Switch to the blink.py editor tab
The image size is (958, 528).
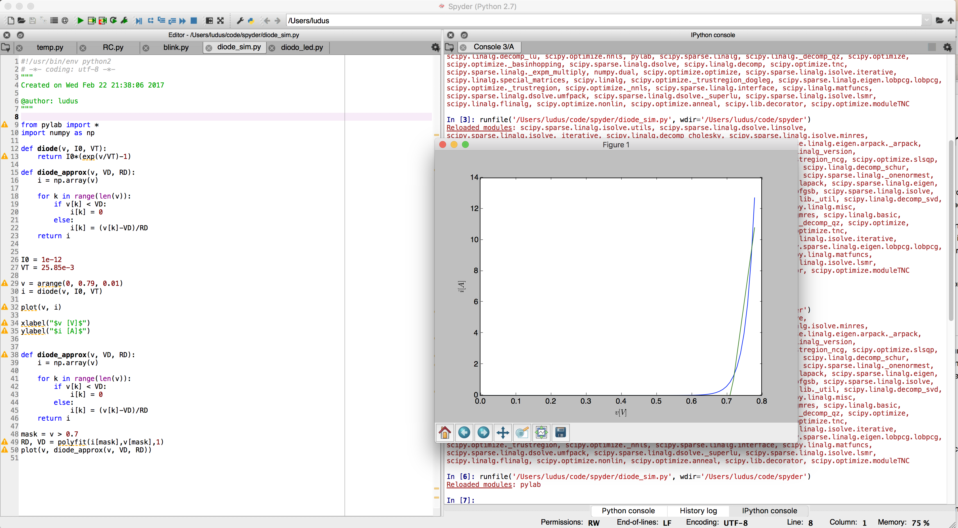(x=176, y=48)
